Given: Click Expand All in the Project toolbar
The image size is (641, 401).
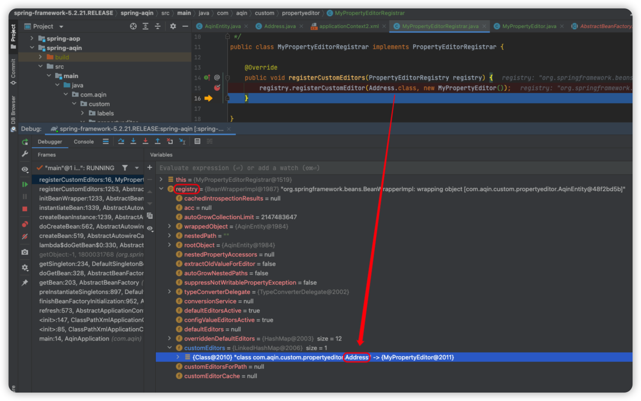Looking at the screenshot, I should tap(146, 26).
